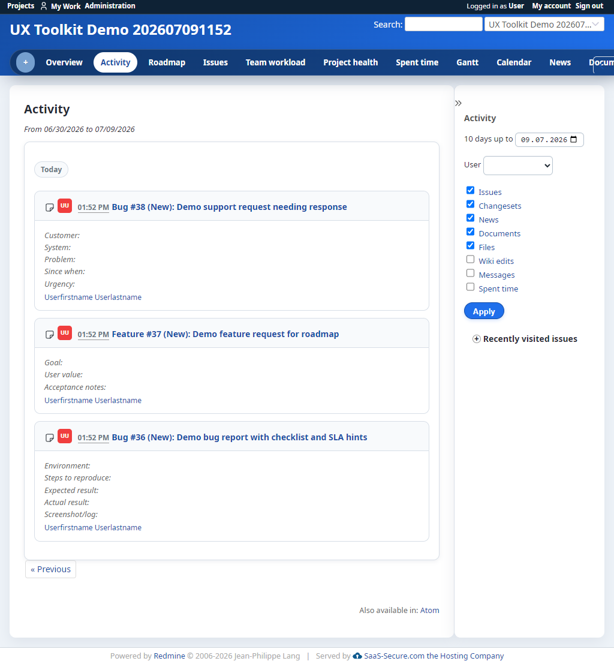The image size is (614, 664).
Task: Click the Recently visited issues heading
Action: pos(530,339)
